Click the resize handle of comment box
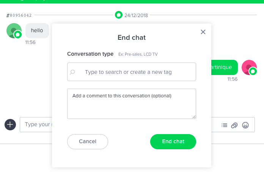 tap(194, 117)
